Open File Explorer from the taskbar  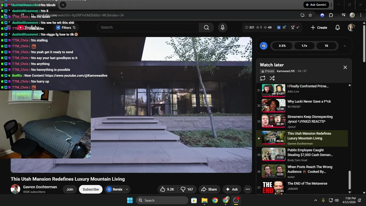tap(204, 200)
